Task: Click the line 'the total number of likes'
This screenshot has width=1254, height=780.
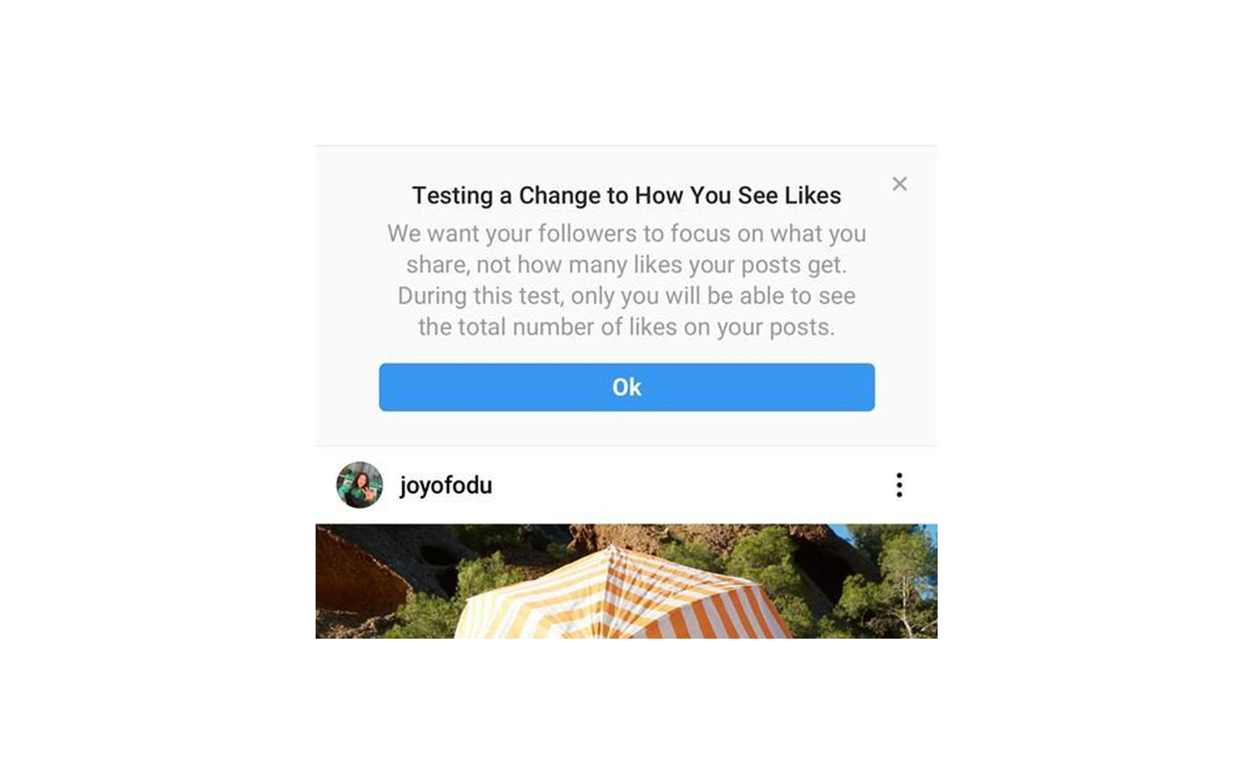Action: pos(627,327)
